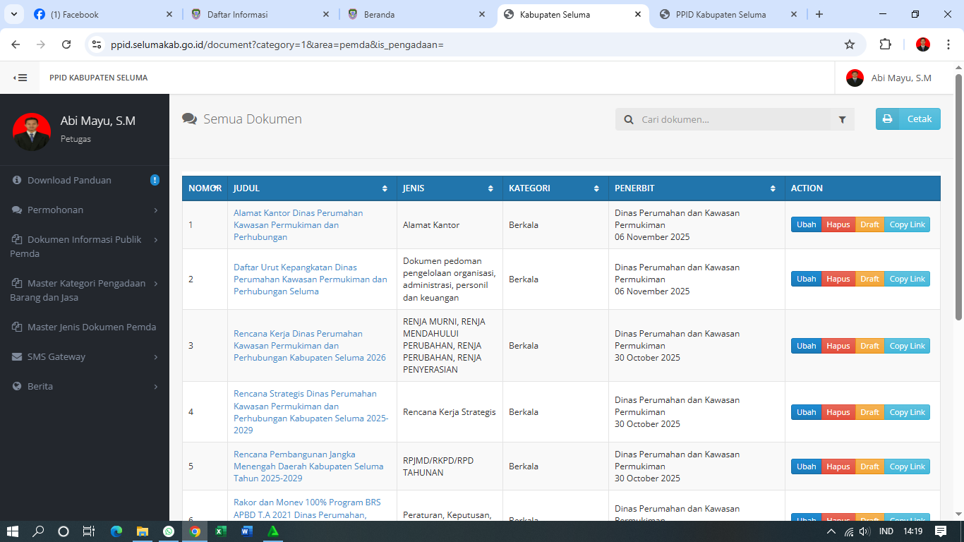Click the Cari dokumen search field
This screenshot has width=964, height=542.
point(734,120)
